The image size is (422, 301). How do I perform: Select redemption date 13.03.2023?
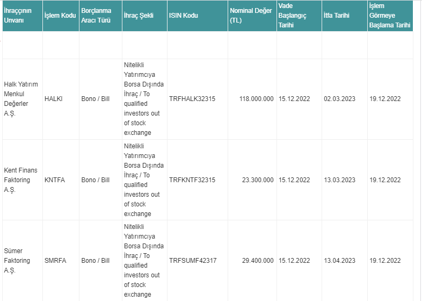click(x=340, y=180)
